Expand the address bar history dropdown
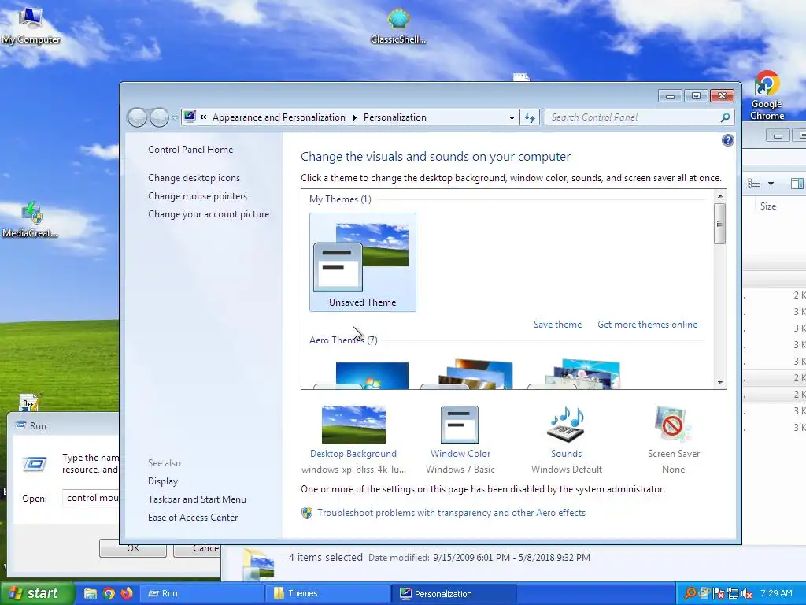The width and height of the screenshot is (806, 605). (512, 117)
